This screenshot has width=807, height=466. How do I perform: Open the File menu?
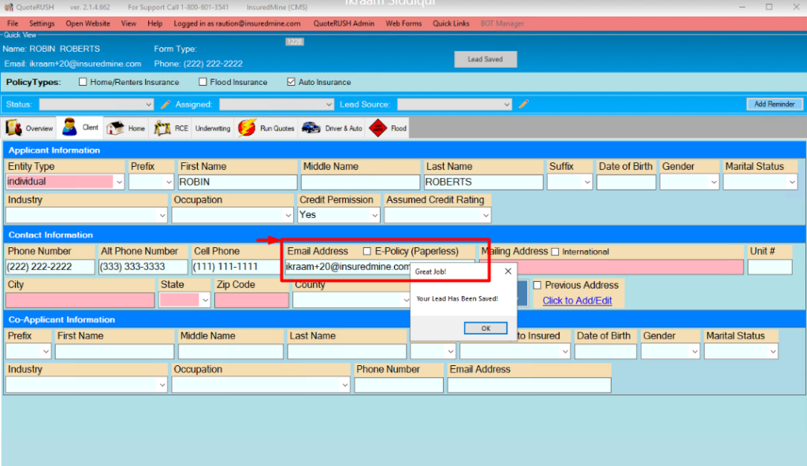(13, 24)
